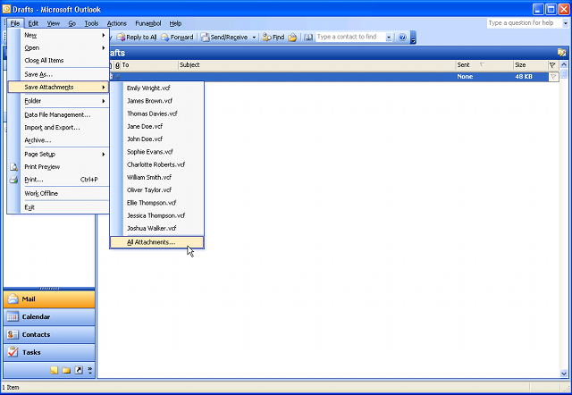The height and width of the screenshot is (395, 572).
Task: Click the Contacts card icon in navigation pane
Action: click(x=13, y=334)
